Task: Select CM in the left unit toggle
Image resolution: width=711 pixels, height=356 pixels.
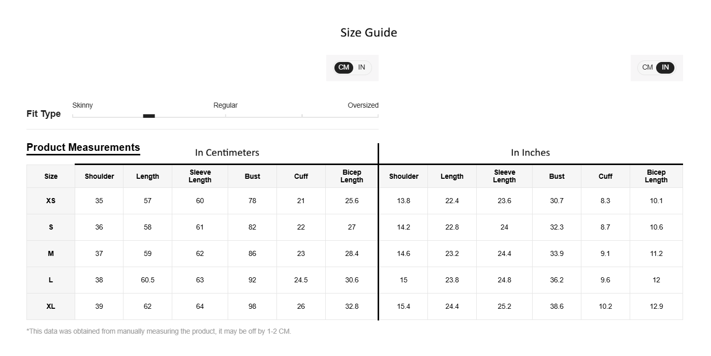Action: click(x=344, y=68)
